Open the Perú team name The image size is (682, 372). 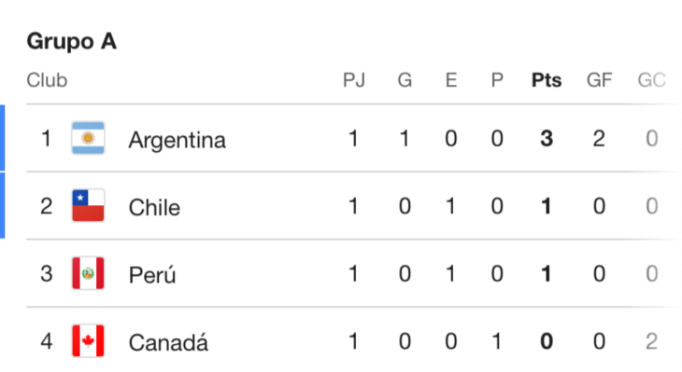(x=152, y=275)
